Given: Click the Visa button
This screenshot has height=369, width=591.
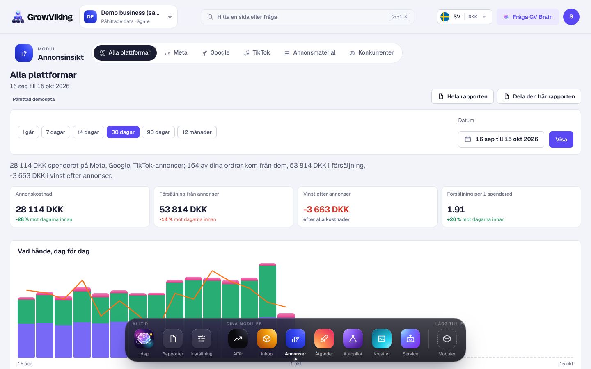Looking at the screenshot, I should (x=561, y=139).
